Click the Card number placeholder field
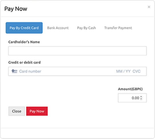The height and width of the screenshot is (139, 155). [x=30, y=71]
